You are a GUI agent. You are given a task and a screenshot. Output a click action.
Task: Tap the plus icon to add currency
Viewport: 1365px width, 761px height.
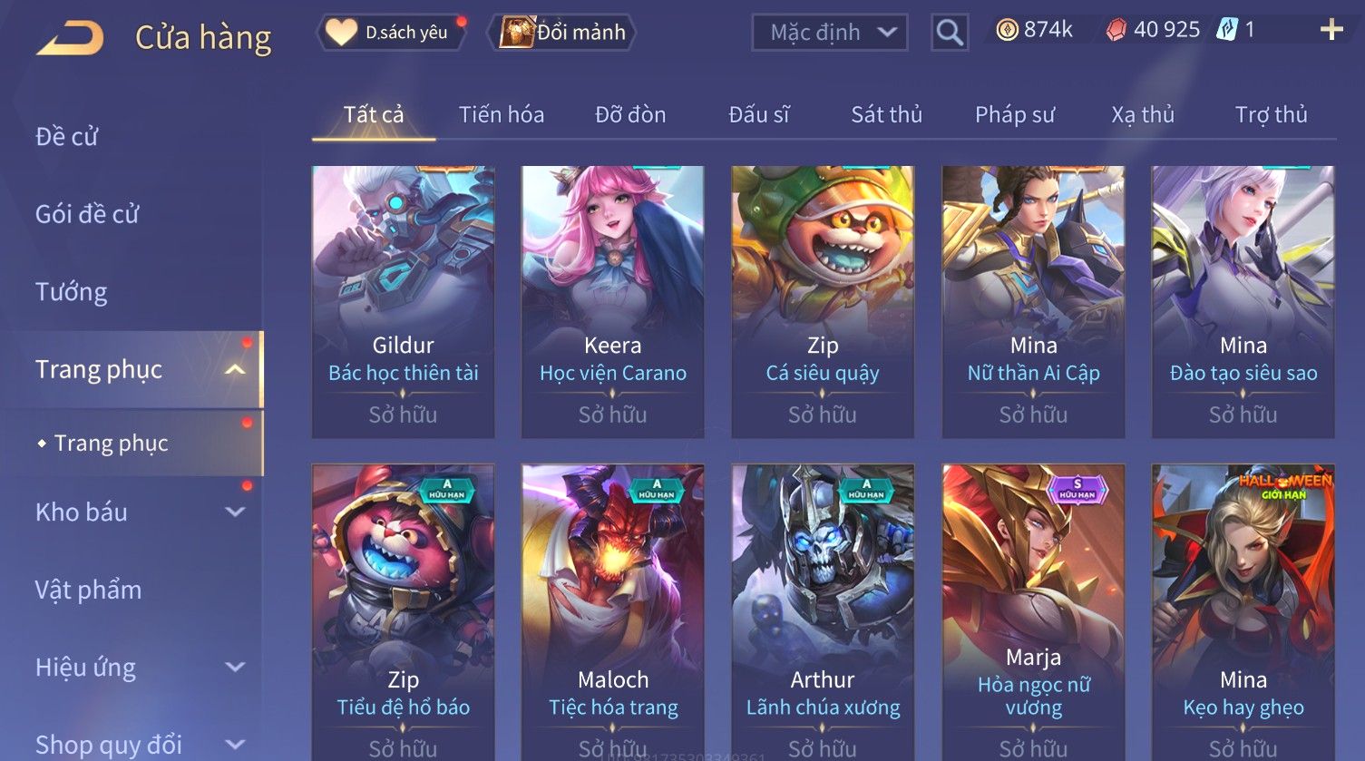pyautogui.click(x=1331, y=30)
